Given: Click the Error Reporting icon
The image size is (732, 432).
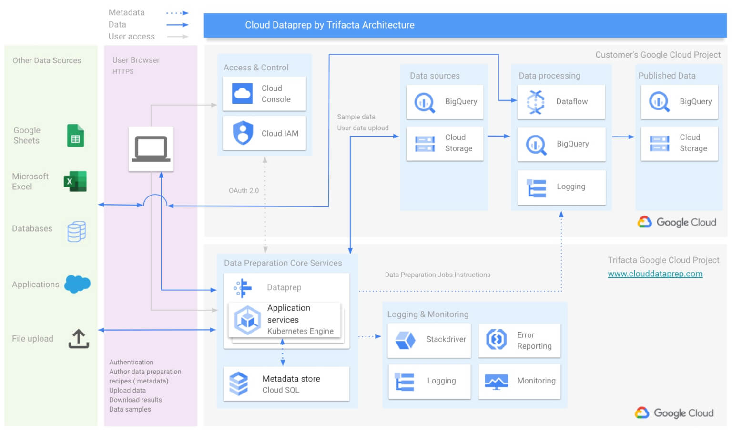Looking at the screenshot, I should point(497,340).
